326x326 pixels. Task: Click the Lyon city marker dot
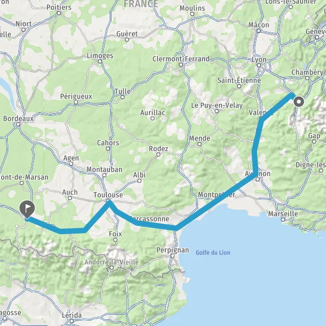tap(259, 65)
